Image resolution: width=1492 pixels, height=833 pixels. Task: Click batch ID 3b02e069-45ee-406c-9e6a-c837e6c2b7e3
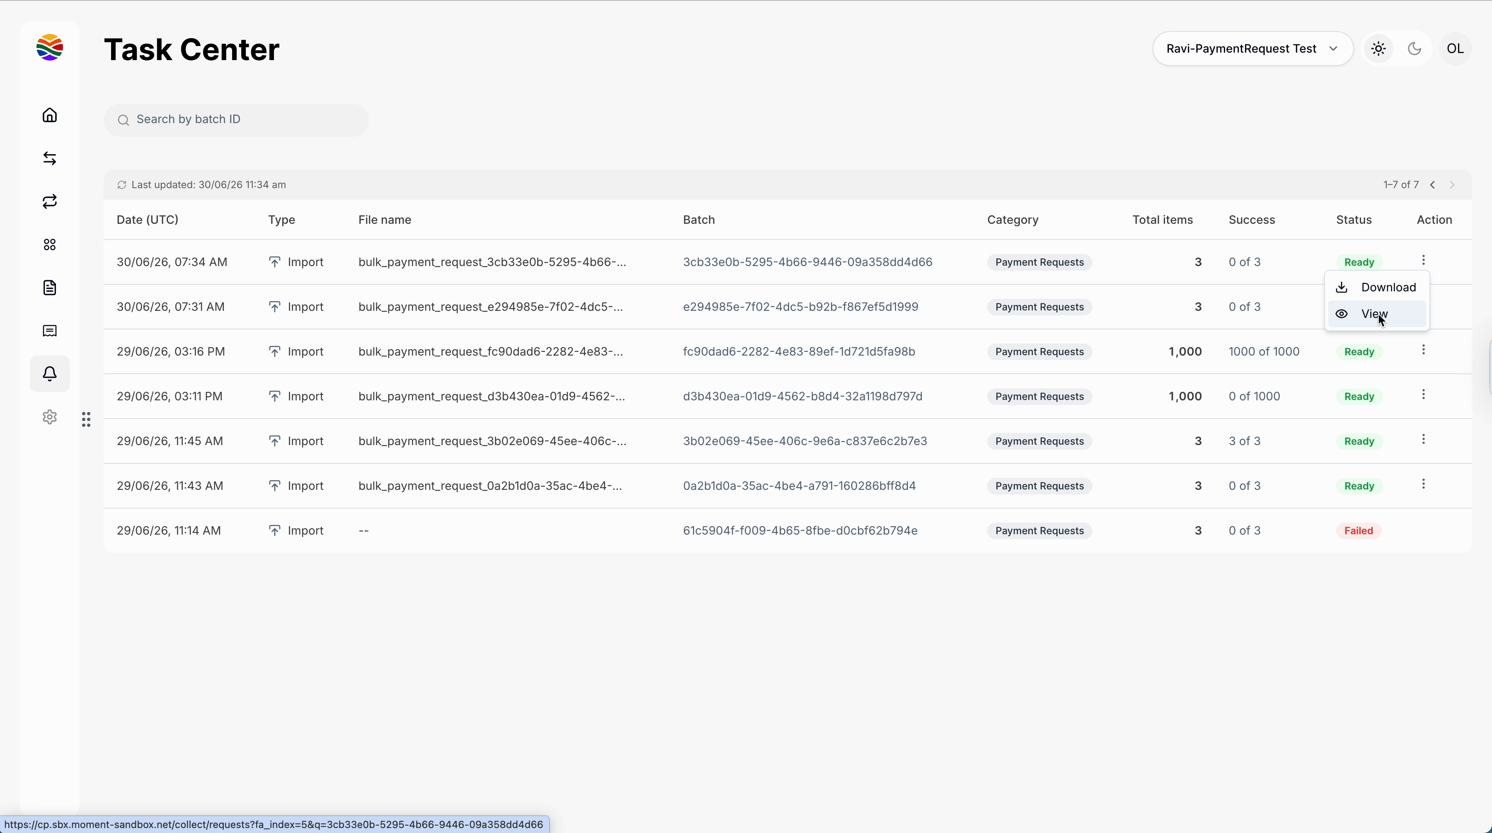[x=804, y=441]
